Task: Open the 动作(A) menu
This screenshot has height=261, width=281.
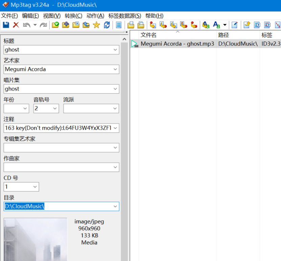Action: 95,16
